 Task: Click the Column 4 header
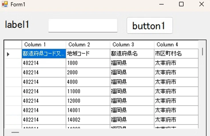pyautogui.click(x=176, y=44)
